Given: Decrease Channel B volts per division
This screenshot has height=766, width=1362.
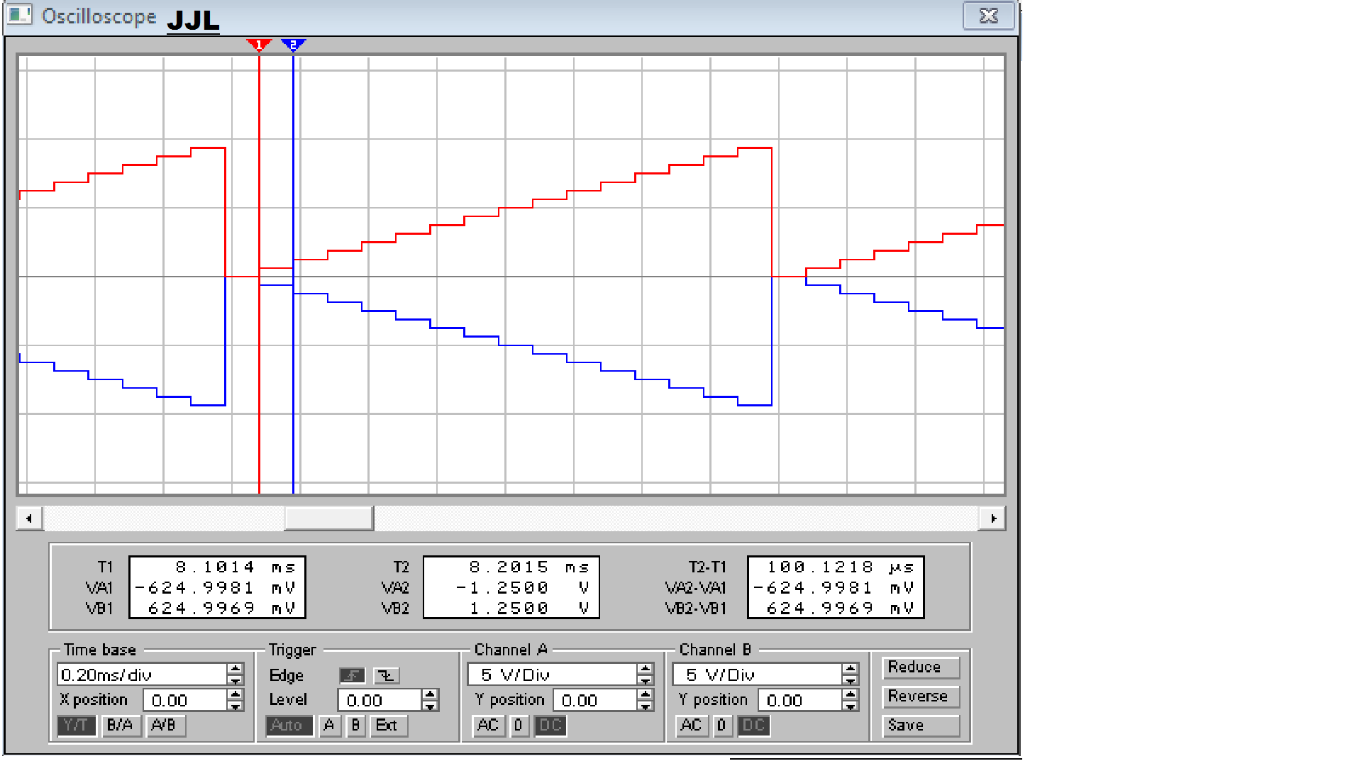Looking at the screenshot, I should 850,679.
